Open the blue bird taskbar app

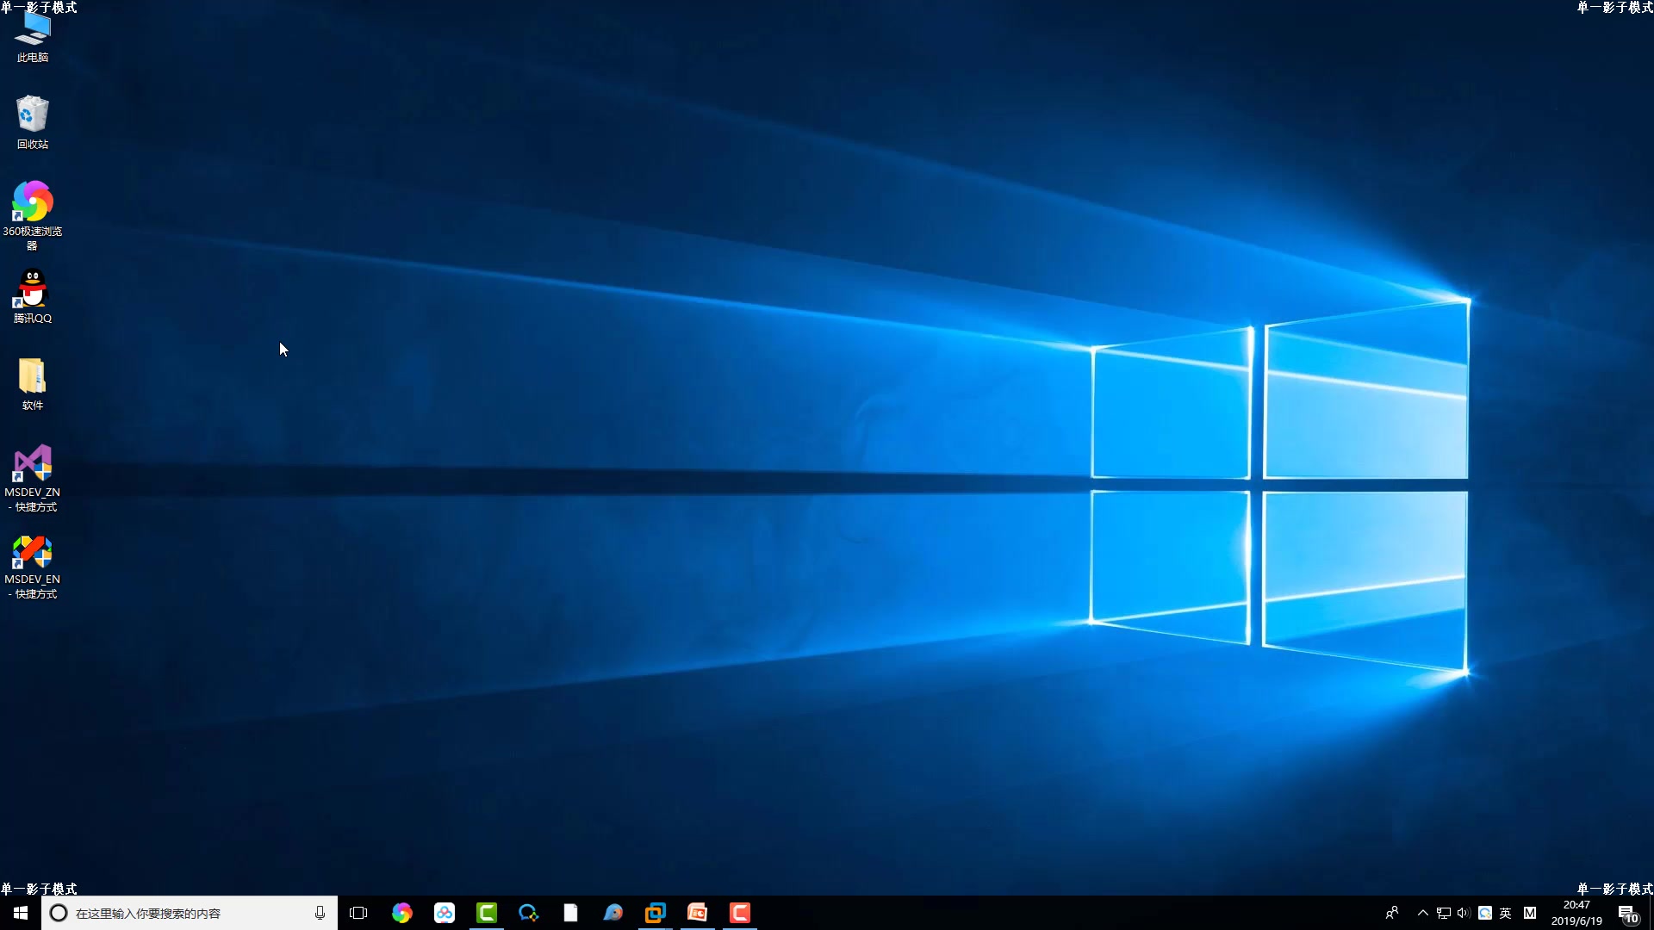click(613, 913)
